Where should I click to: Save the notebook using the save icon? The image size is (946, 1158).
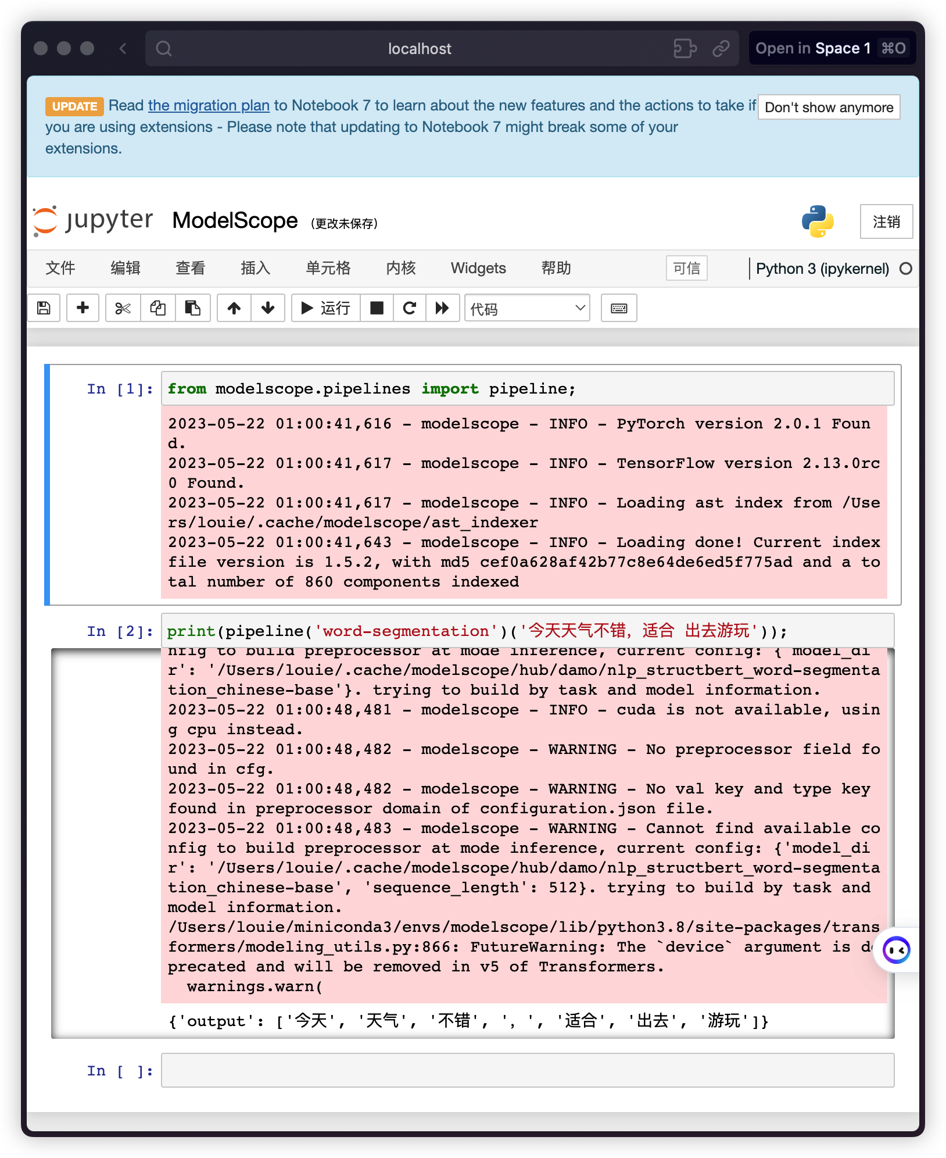tap(43, 308)
